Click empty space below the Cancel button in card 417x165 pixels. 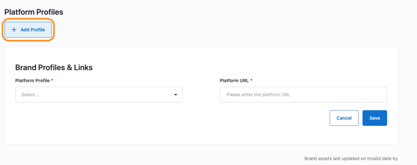click(344, 136)
